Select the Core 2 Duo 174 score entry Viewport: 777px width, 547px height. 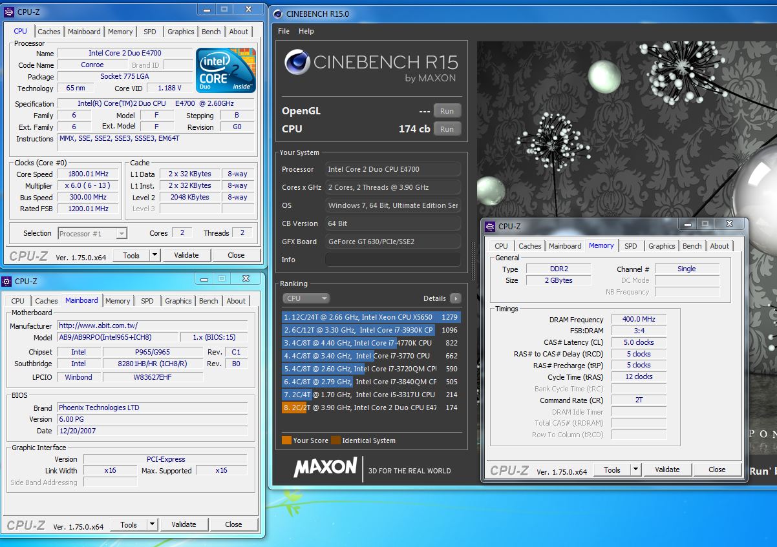point(372,408)
